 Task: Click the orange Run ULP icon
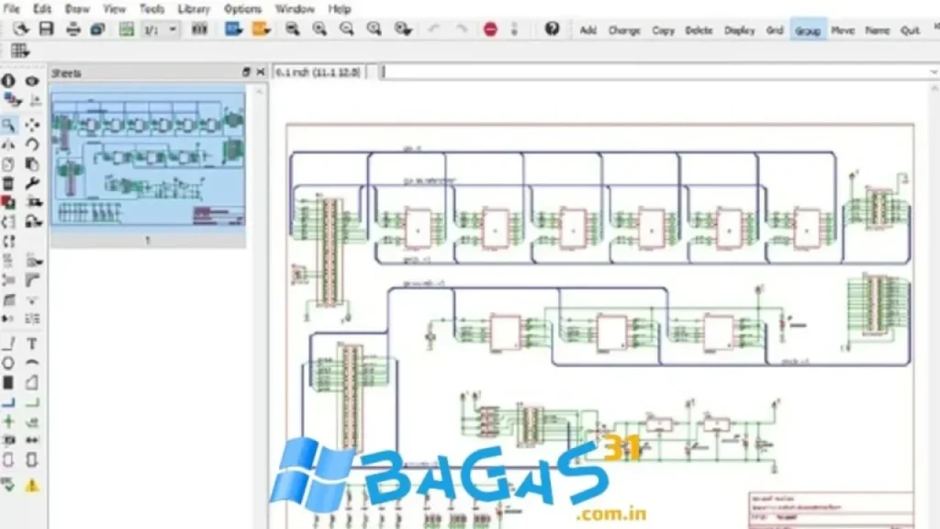click(x=261, y=28)
